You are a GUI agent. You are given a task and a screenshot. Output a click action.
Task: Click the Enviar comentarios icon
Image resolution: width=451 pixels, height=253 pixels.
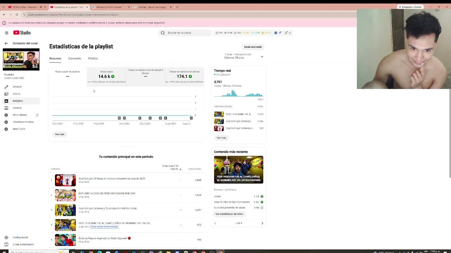(x=6, y=245)
